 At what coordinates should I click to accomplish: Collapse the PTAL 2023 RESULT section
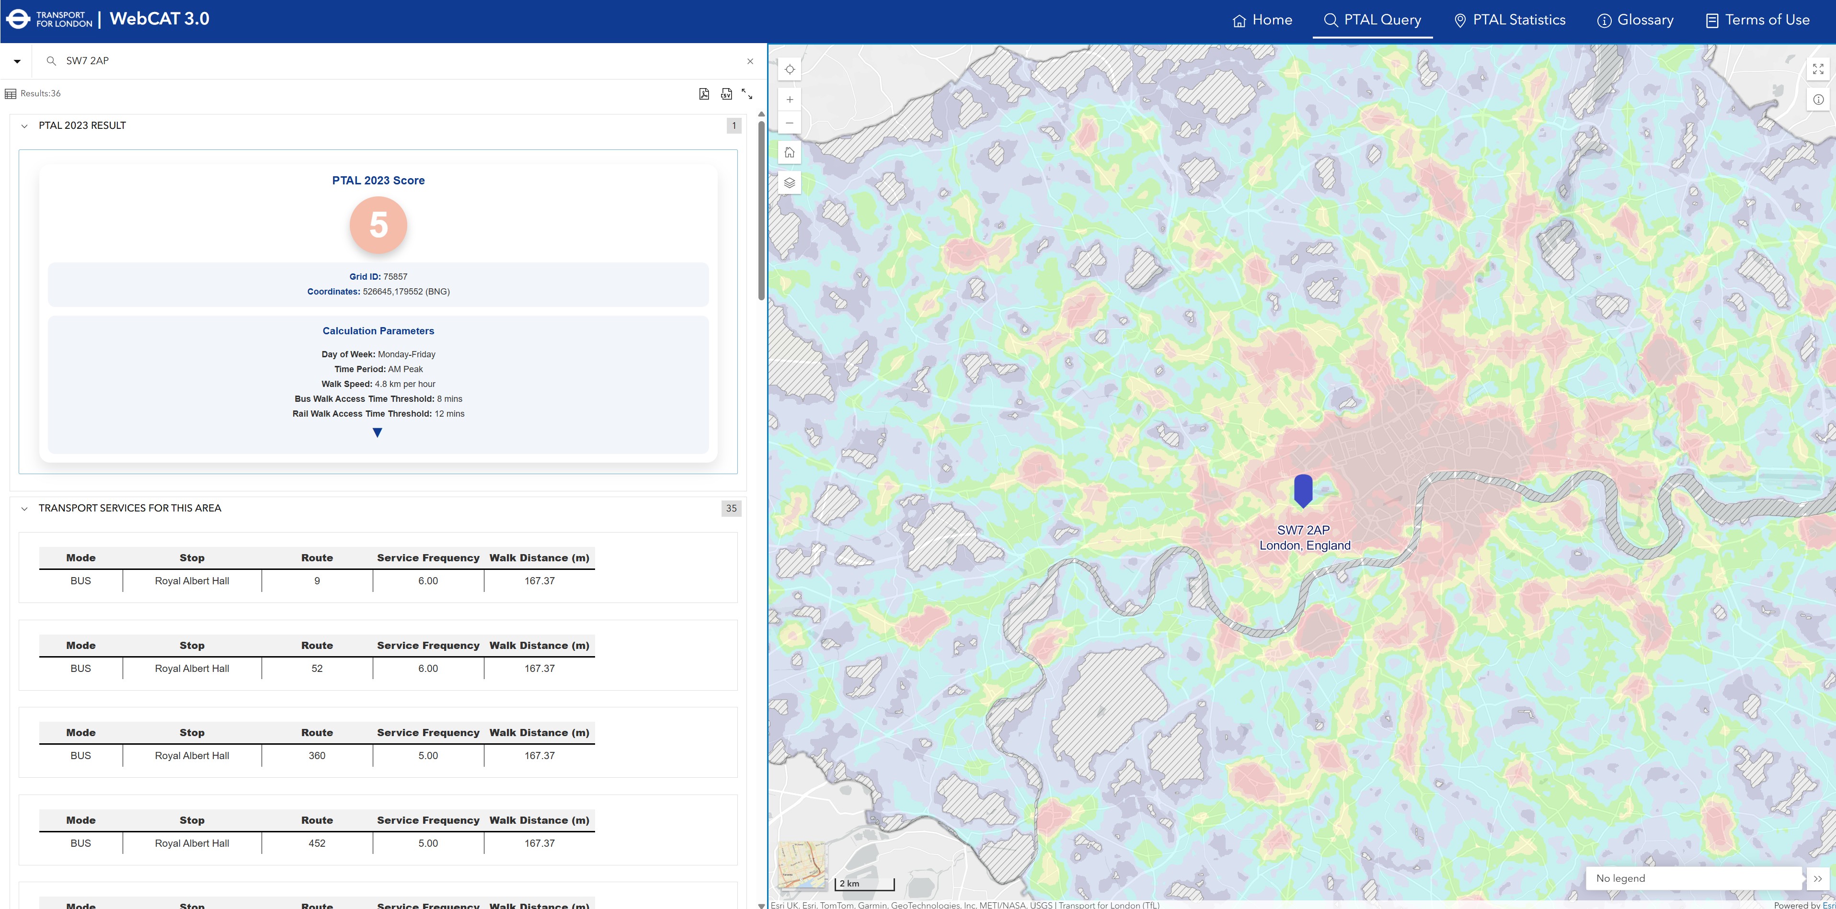coord(24,126)
